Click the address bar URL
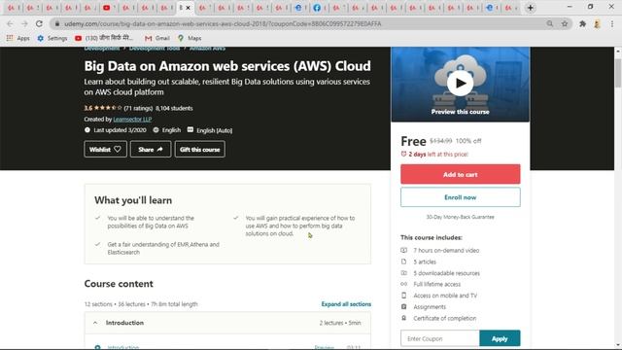This screenshot has width=622, height=350. click(223, 23)
